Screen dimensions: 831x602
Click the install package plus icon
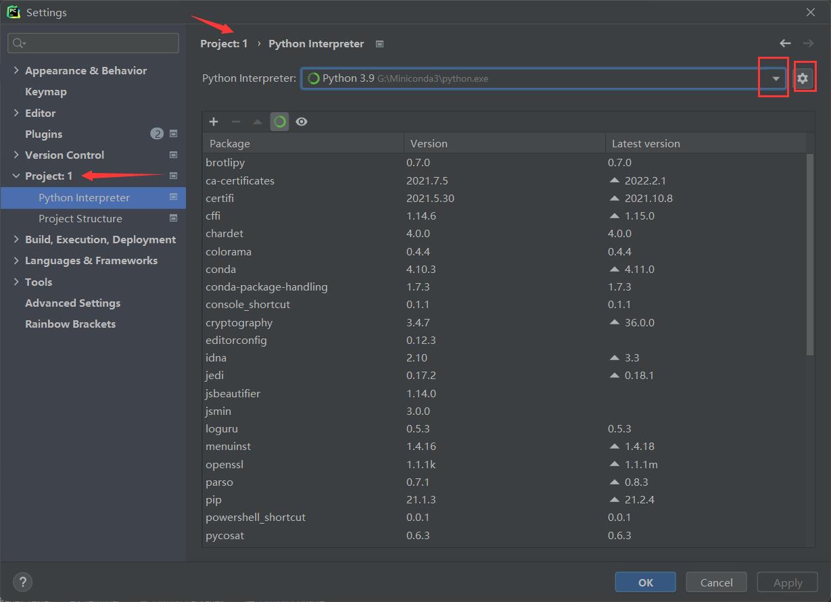tap(214, 122)
